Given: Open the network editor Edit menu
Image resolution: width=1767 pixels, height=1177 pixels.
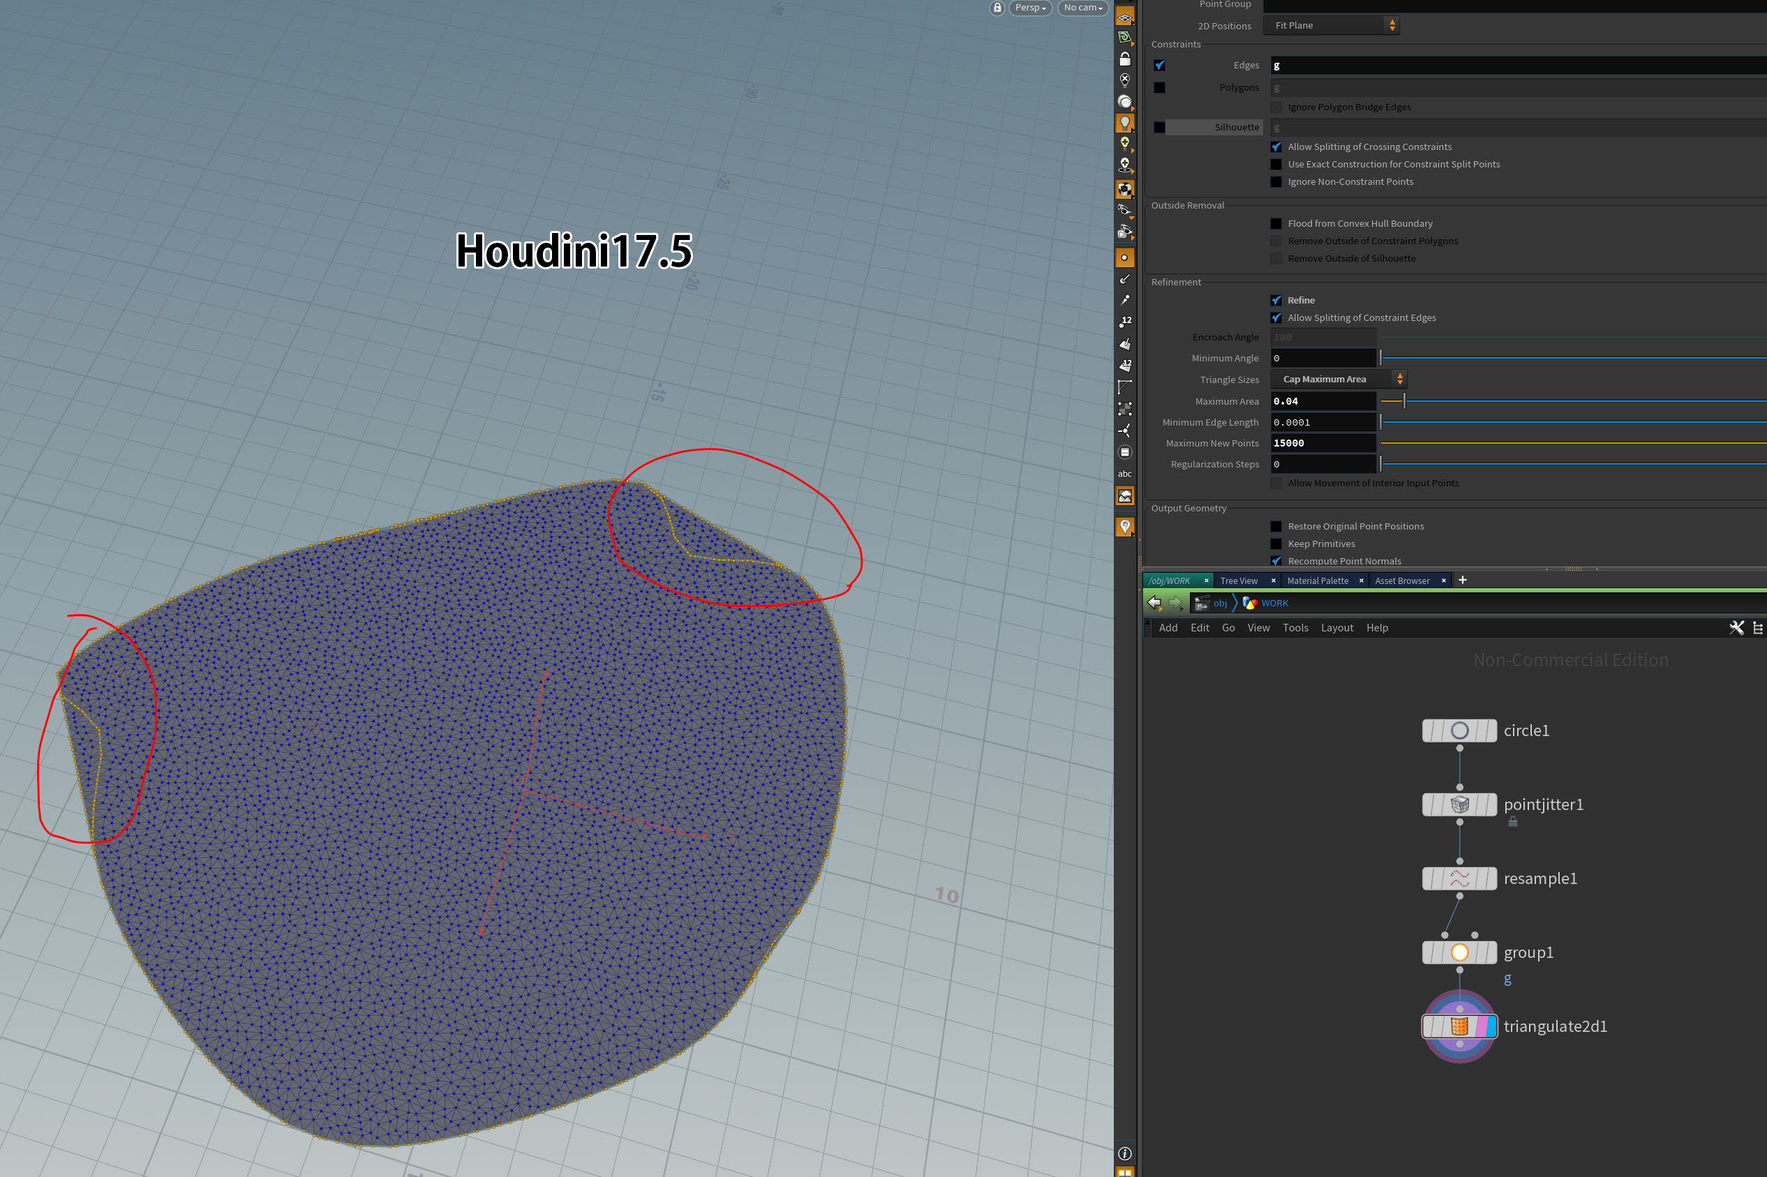Looking at the screenshot, I should [x=1200, y=627].
